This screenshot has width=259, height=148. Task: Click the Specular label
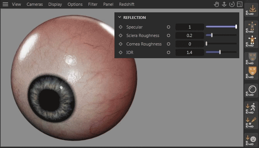pos(134,27)
